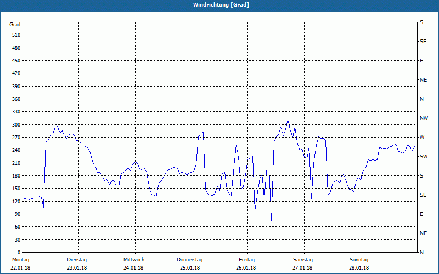439x274 pixels.
Task: Click the 30 degree axis label
Action: (x=18, y=240)
